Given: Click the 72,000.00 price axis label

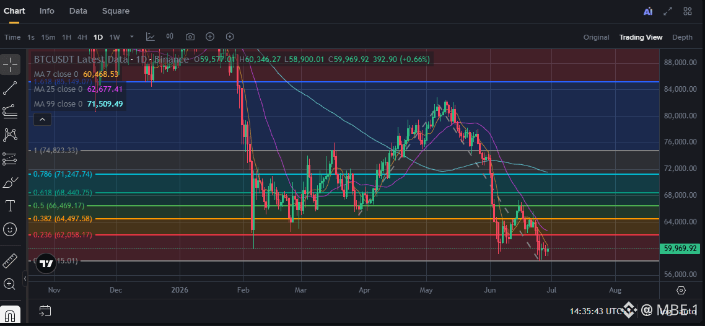Looking at the screenshot, I should [680, 168].
